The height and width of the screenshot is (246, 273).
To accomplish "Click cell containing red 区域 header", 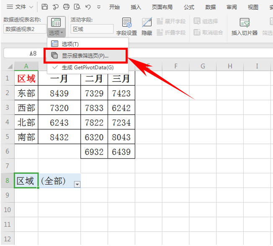I will point(26,78).
